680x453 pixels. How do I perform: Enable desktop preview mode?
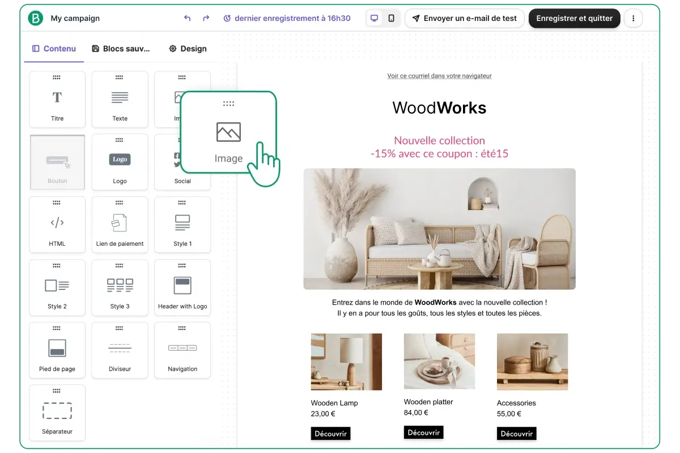[374, 18]
